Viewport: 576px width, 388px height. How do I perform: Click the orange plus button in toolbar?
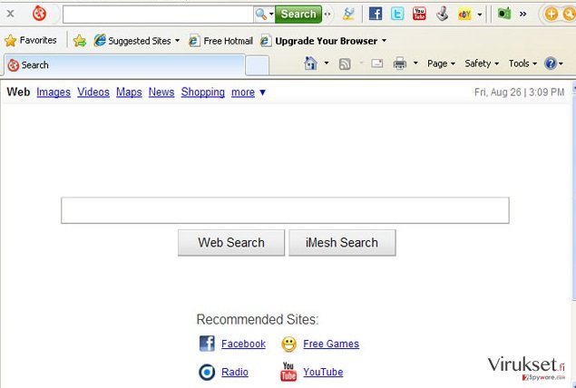(x=551, y=15)
